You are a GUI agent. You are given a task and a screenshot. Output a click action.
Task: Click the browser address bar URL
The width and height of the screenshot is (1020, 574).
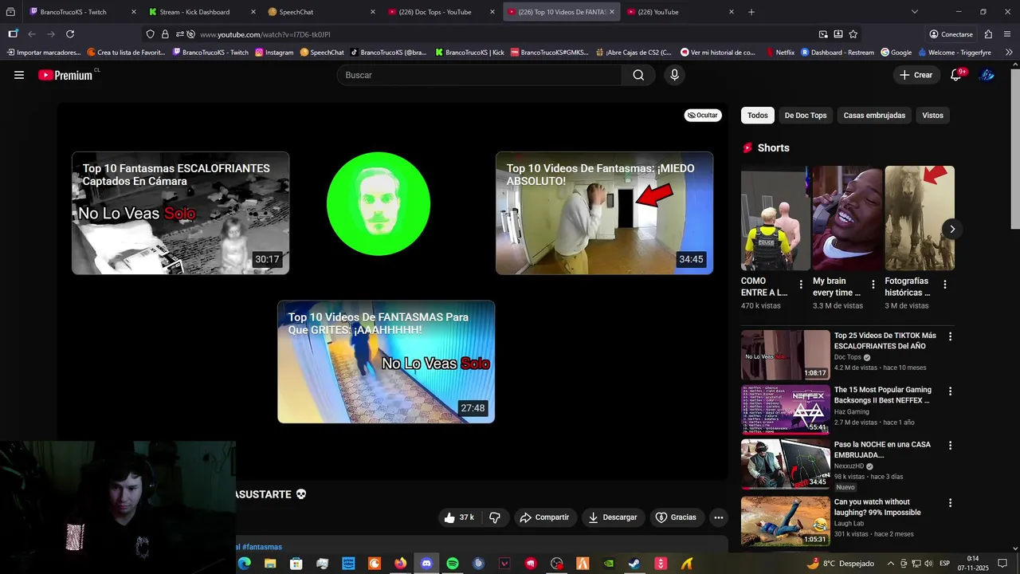265,34
